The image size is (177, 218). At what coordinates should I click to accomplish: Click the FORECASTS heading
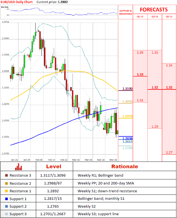coord(154,10)
